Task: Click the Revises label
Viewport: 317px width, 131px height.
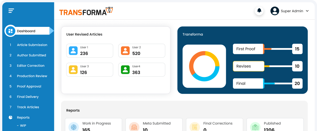Action: (x=243, y=66)
